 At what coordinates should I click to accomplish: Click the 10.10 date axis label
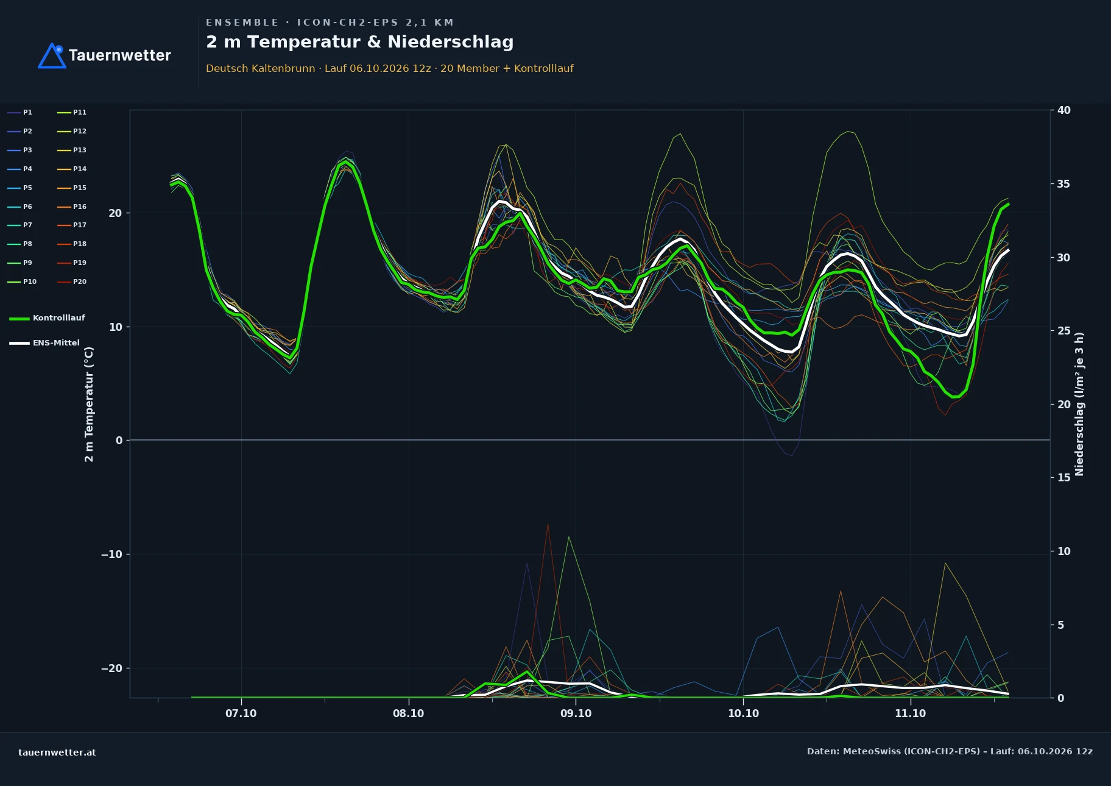[743, 713]
